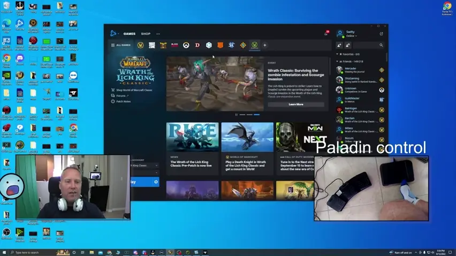Search the friends list
Viewport: 456px width, 256px height.
coord(369,45)
